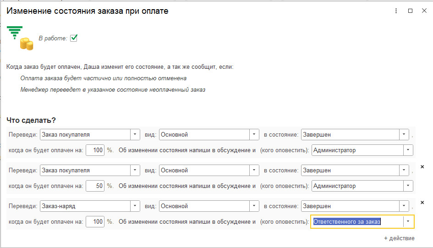Expand document type dropdown in the 100% Заказ покупателя row
This screenshot has height=248, width=433.
pyautogui.click(x=135, y=134)
